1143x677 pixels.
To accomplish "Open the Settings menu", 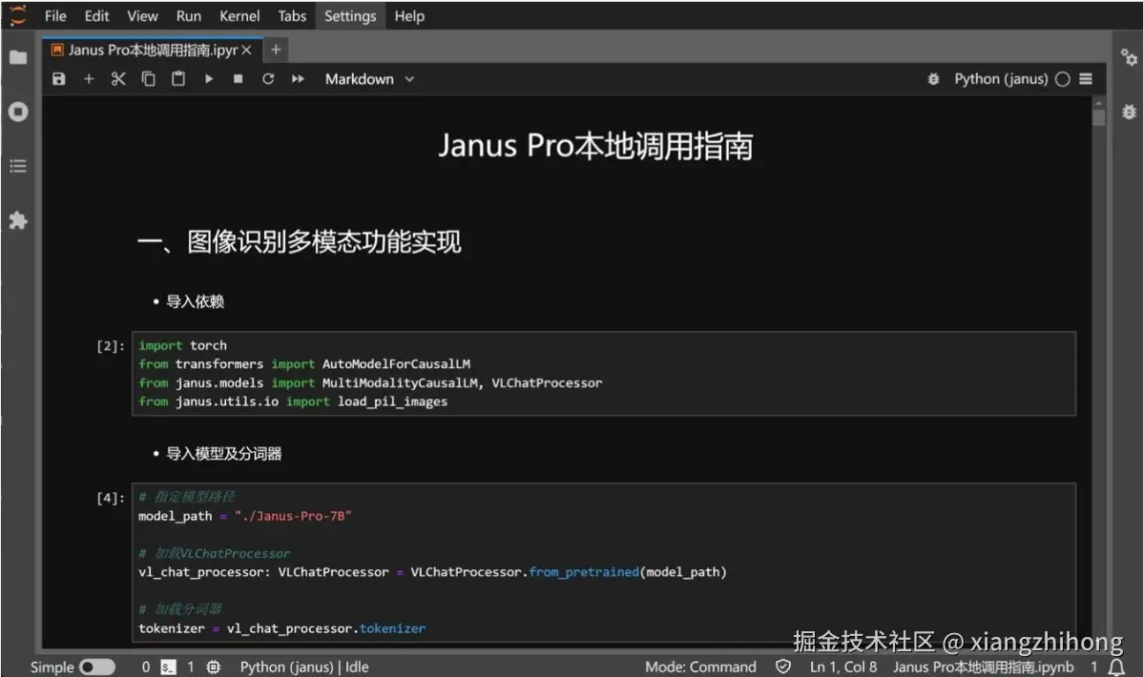I will point(350,16).
